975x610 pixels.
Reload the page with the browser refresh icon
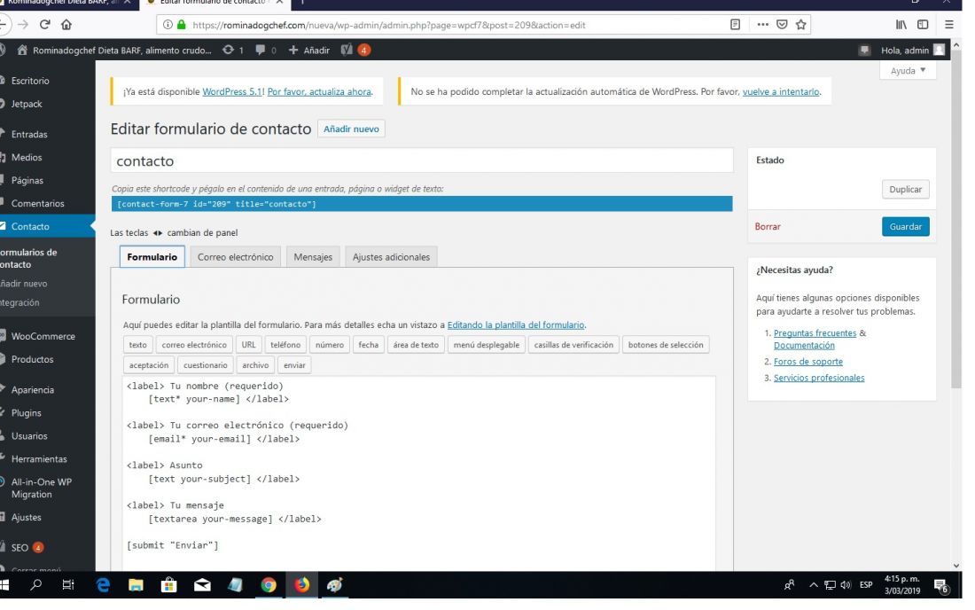[x=45, y=25]
